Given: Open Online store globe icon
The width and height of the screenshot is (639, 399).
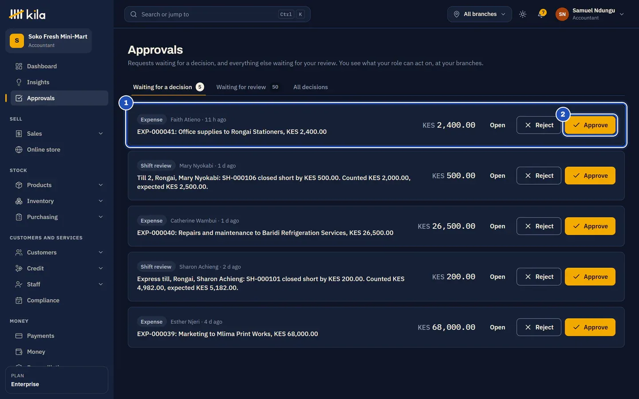Looking at the screenshot, I should point(19,149).
